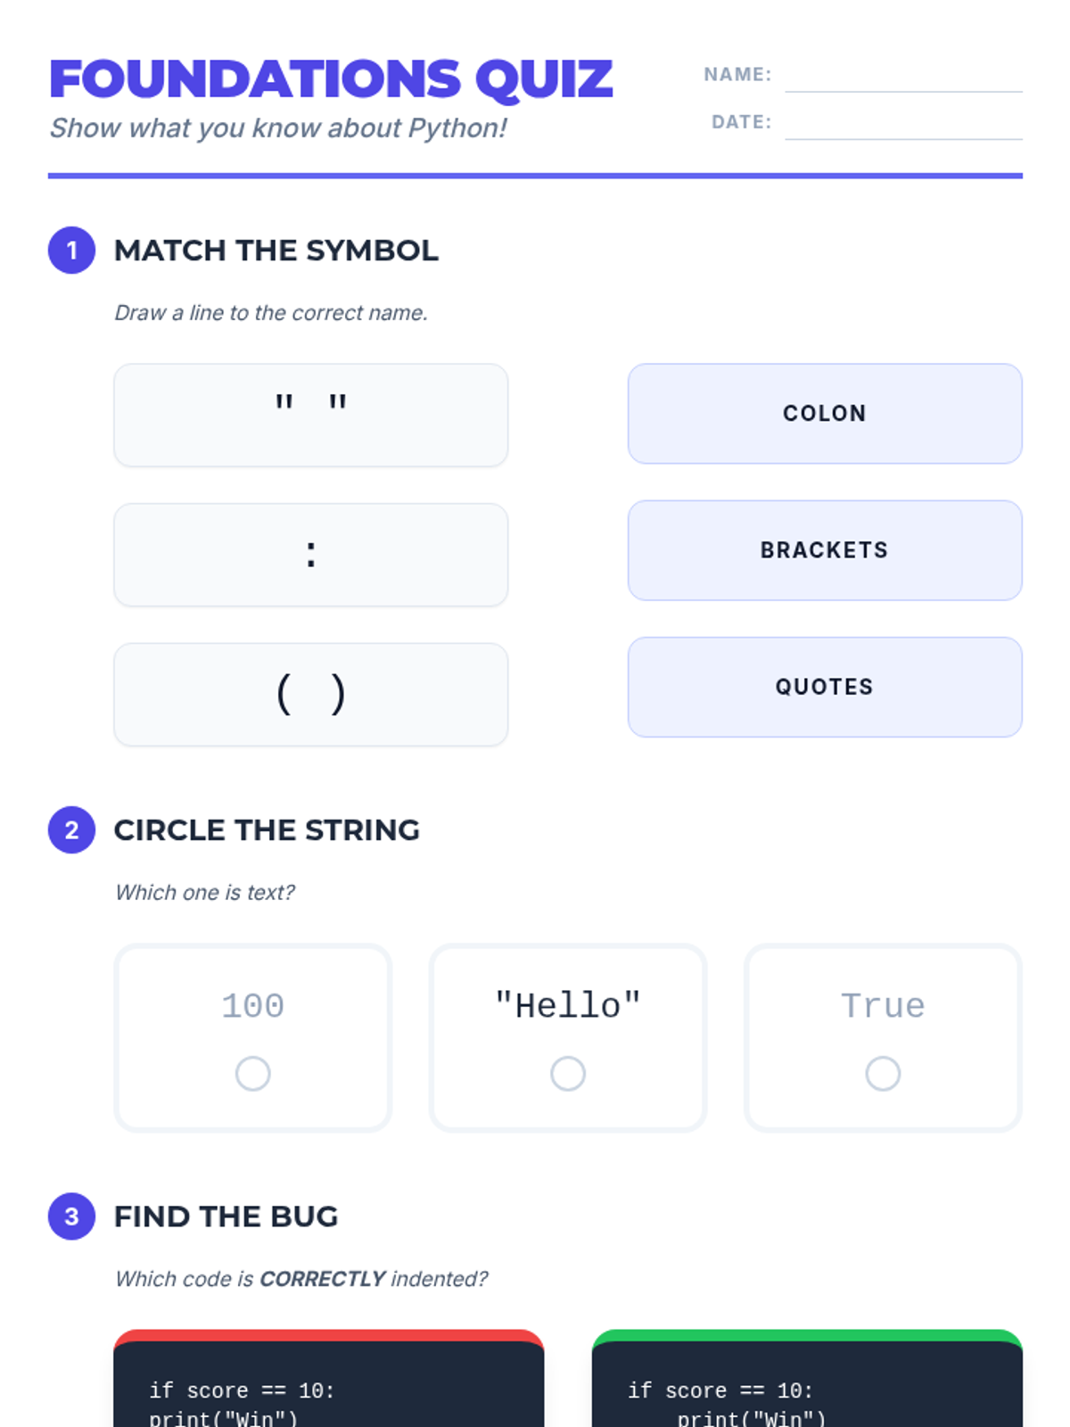Screen dimensions: 1070x1427
Task: Click the "Find the Bug" heading
Action: coord(226,1217)
